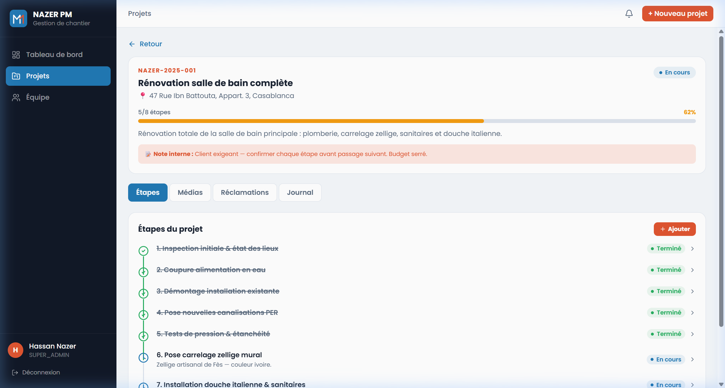Expand Installation douche italienne step chevron
This screenshot has width=725, height=388.
[x=692, y=385]
